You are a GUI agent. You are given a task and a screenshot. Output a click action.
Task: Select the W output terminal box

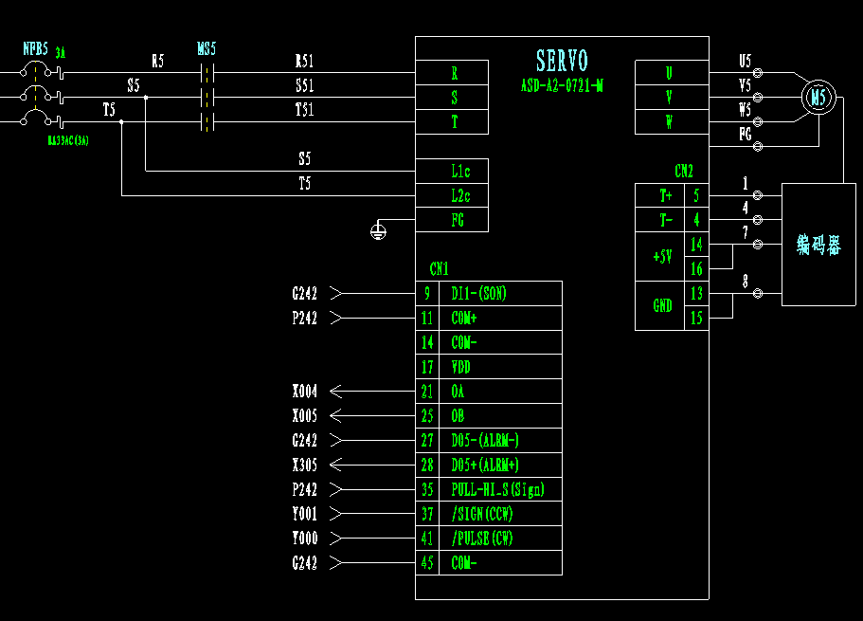pos(670,122)
